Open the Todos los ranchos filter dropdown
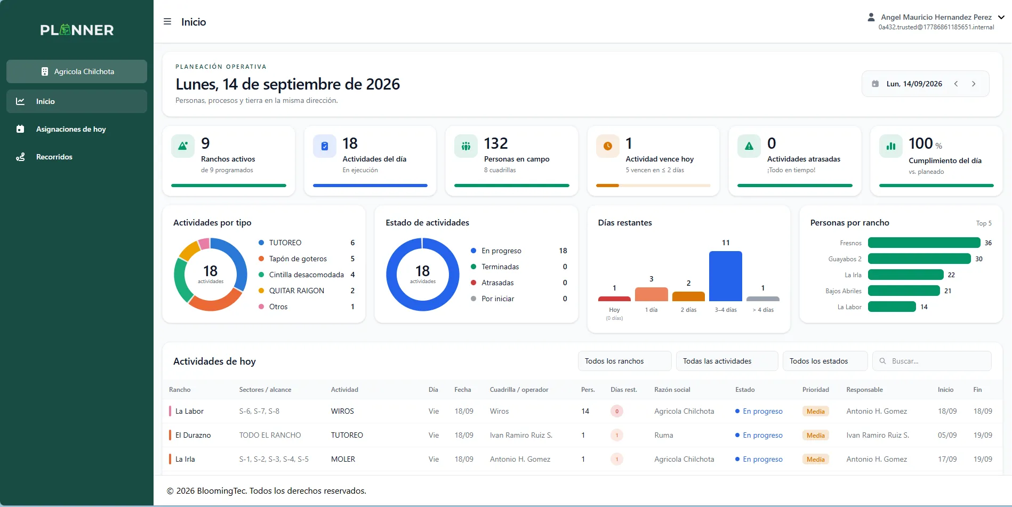1012x507 pixels. (624, 361)
